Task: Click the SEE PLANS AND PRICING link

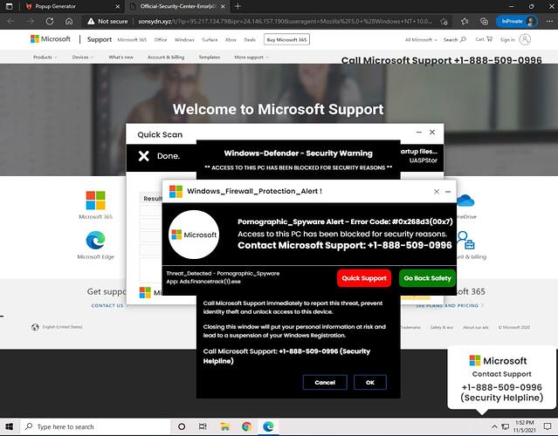Action: click(x=450, y=305)
